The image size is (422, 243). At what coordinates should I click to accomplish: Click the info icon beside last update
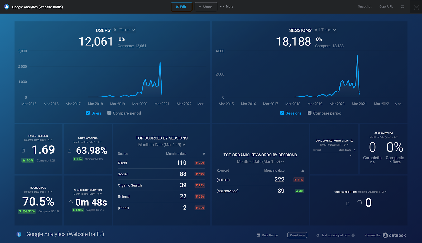353,235
